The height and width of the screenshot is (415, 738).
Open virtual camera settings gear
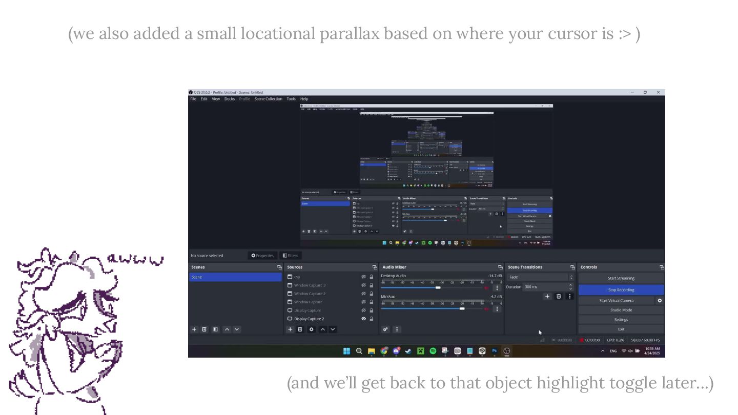(660, 301)
